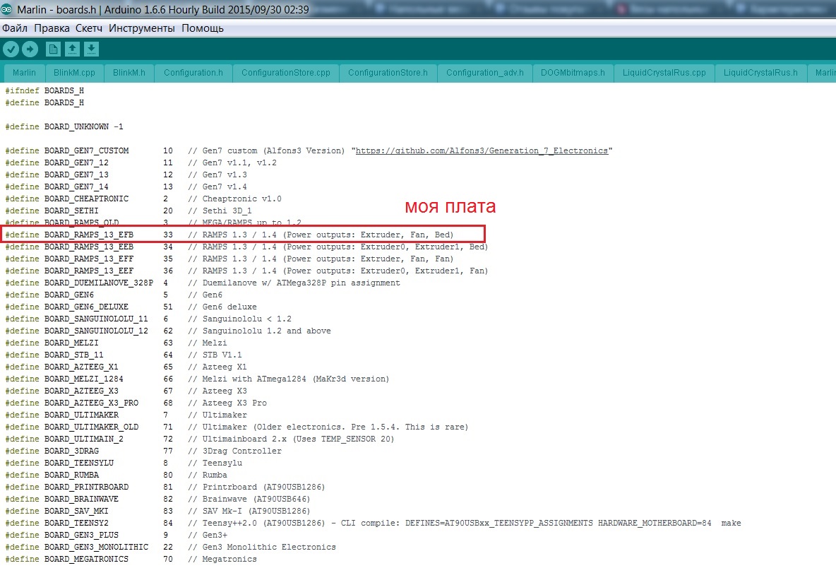Click the BOARD_RAMPS_13_EEB identifier
Image resolution: width=836 pixels, height=568 pixels.
pos(89,247)
